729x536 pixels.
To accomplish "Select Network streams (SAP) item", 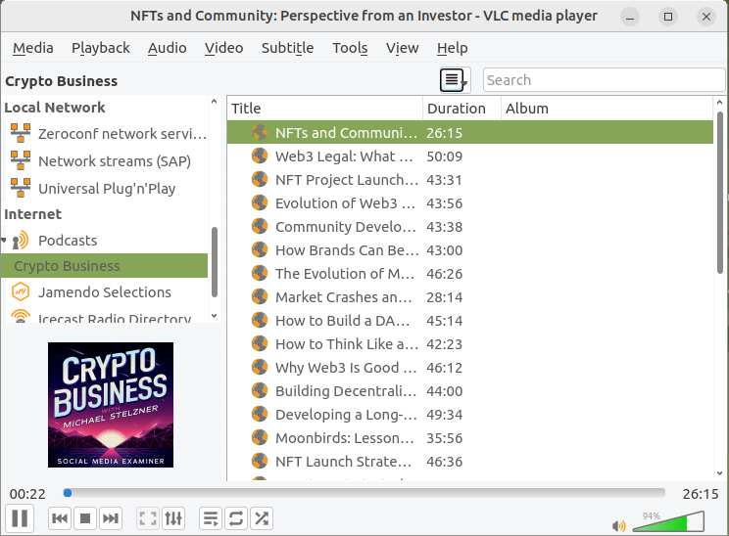I will (107, 161).
